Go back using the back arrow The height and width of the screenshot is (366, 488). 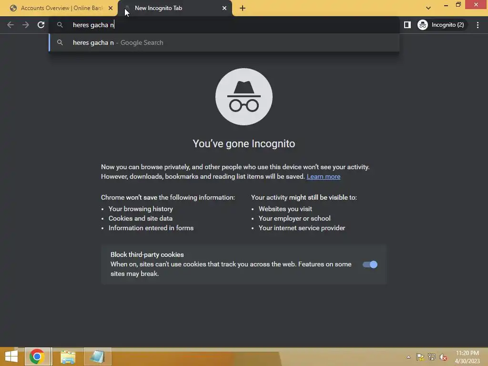point(10,25)
